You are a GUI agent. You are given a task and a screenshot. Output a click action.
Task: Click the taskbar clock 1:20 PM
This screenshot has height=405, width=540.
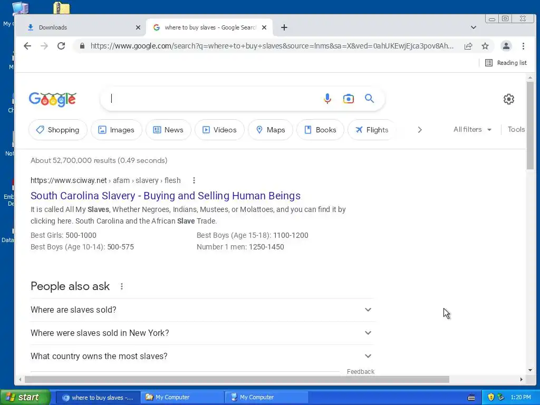click(520, 398)
